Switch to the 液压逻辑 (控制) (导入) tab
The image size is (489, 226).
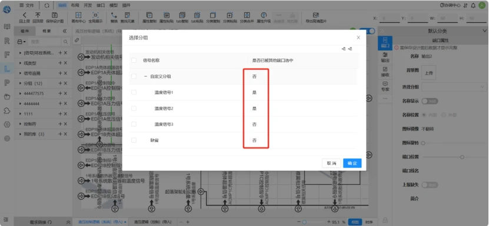tap(153, 222)
